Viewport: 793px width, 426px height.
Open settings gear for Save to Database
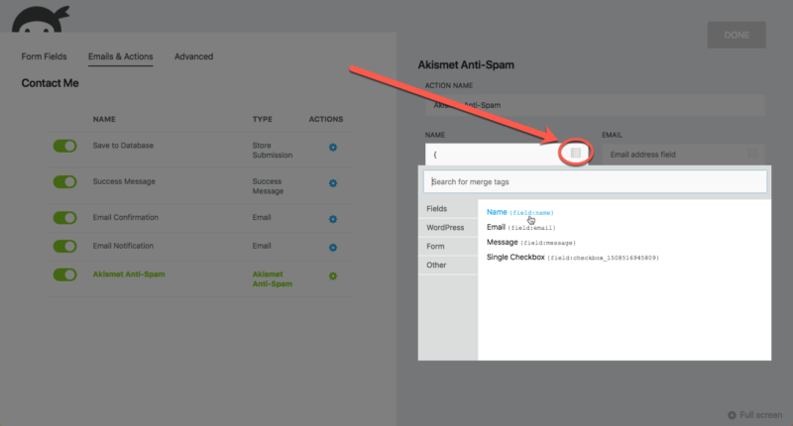(333, 148)
